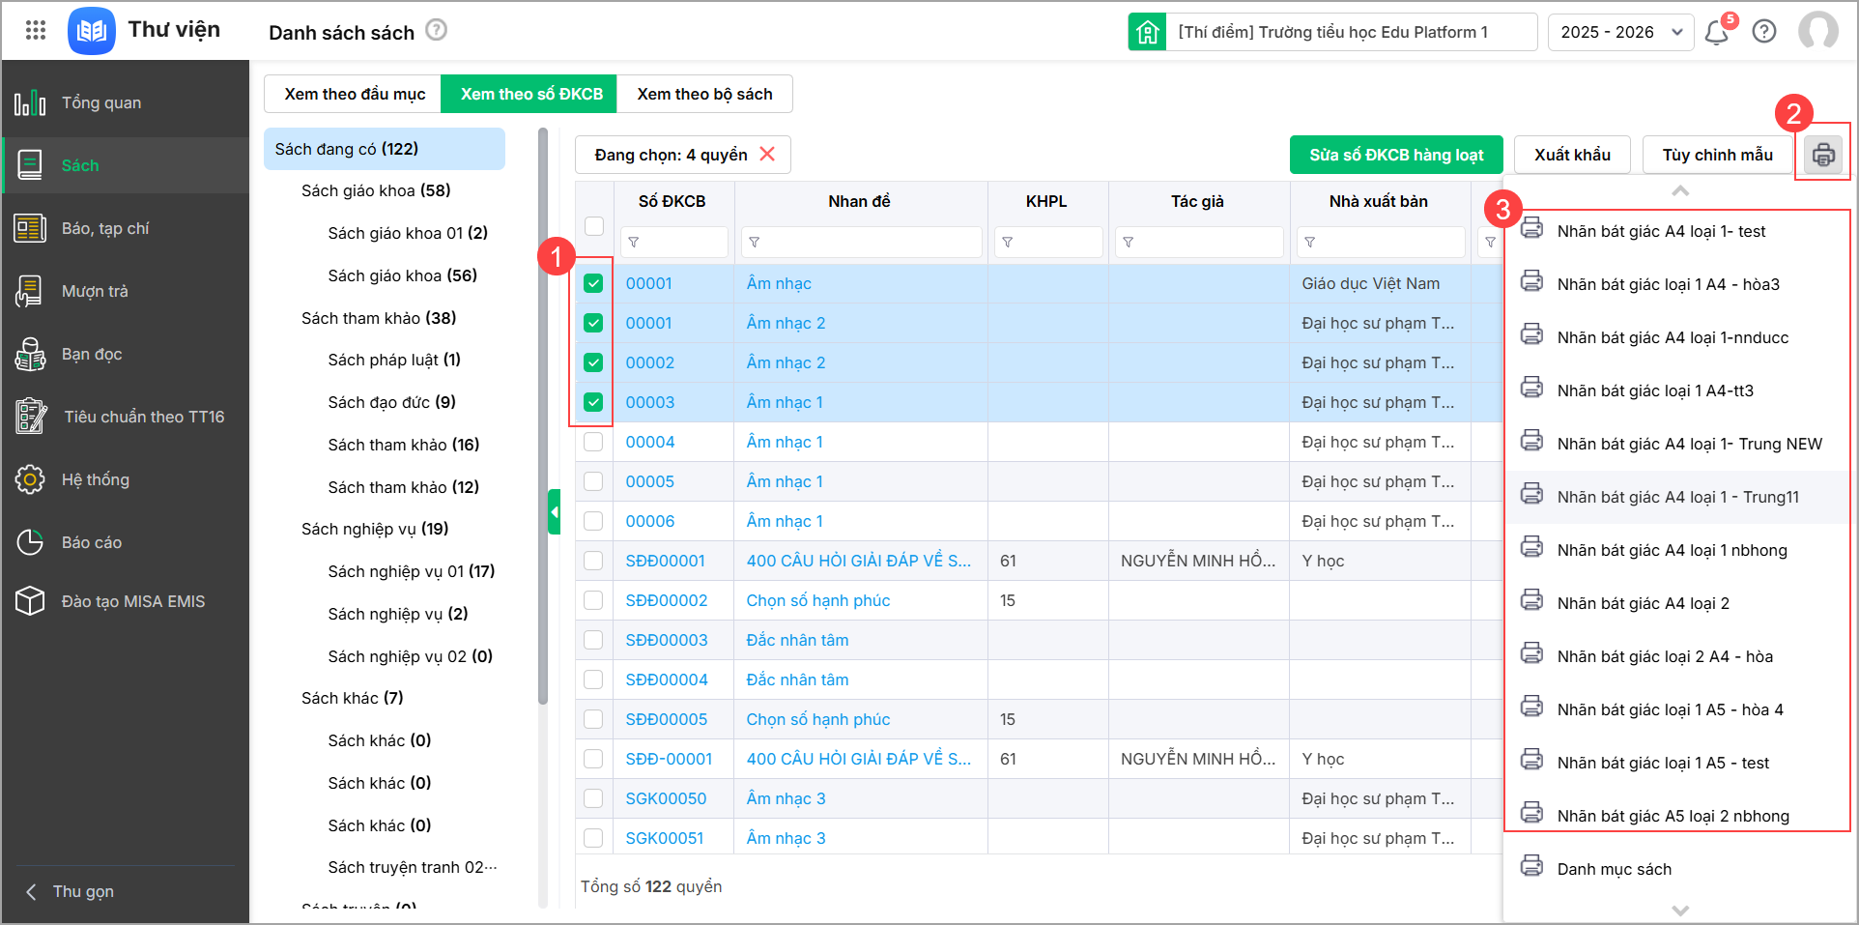
Task: Uncheck the row 00001 Âm nhạc checkbox
Action: tap(593, 283)
